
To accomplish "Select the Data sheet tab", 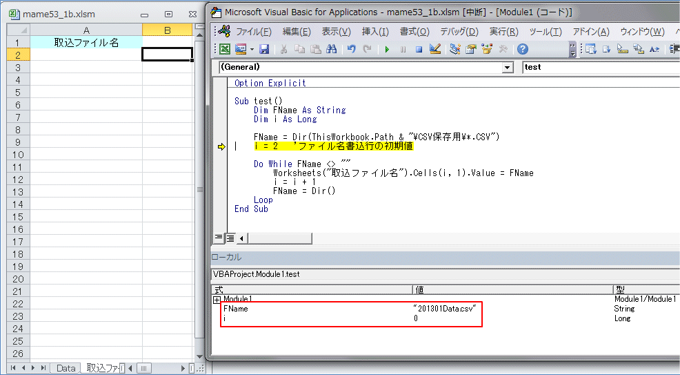I will pos(66,368).
